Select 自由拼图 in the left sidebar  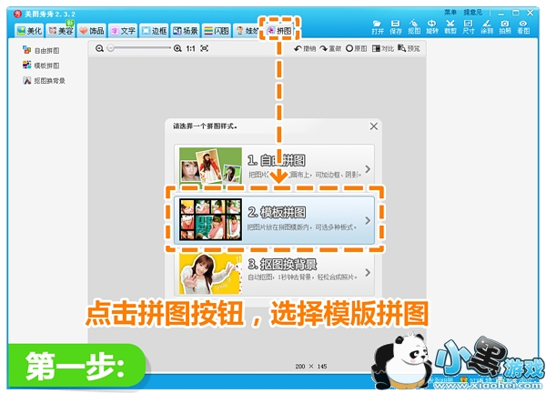click(x=41, y=50)
